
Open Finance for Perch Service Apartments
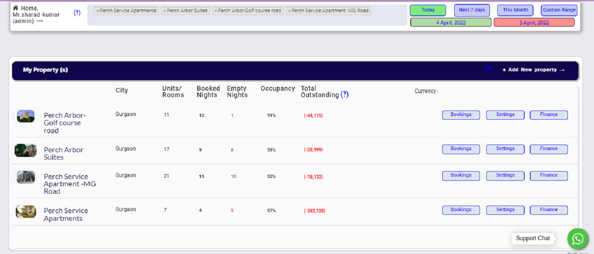click(x=549, y=210)
